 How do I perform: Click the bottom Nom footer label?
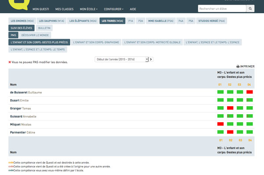tap(13, 152)
